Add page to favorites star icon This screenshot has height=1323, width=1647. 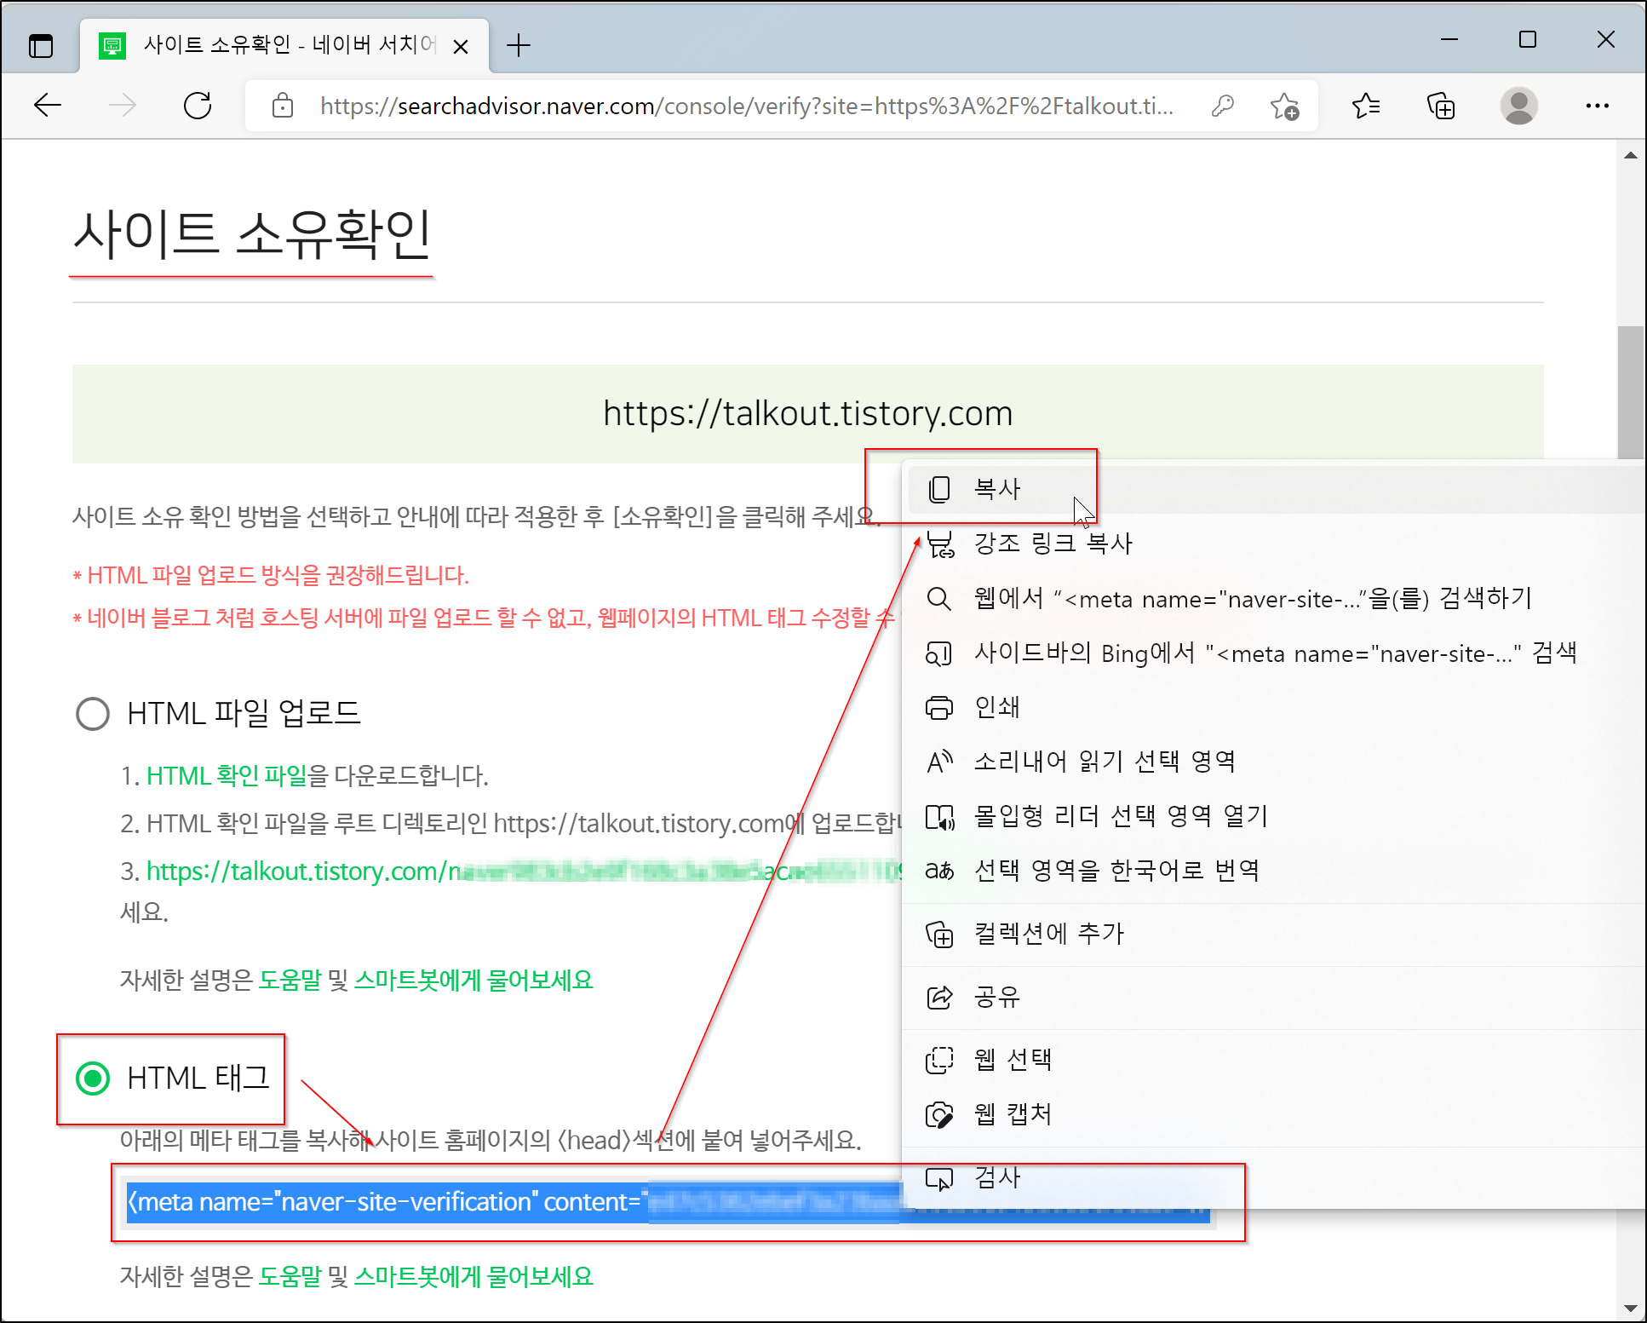coord(1284,106)
